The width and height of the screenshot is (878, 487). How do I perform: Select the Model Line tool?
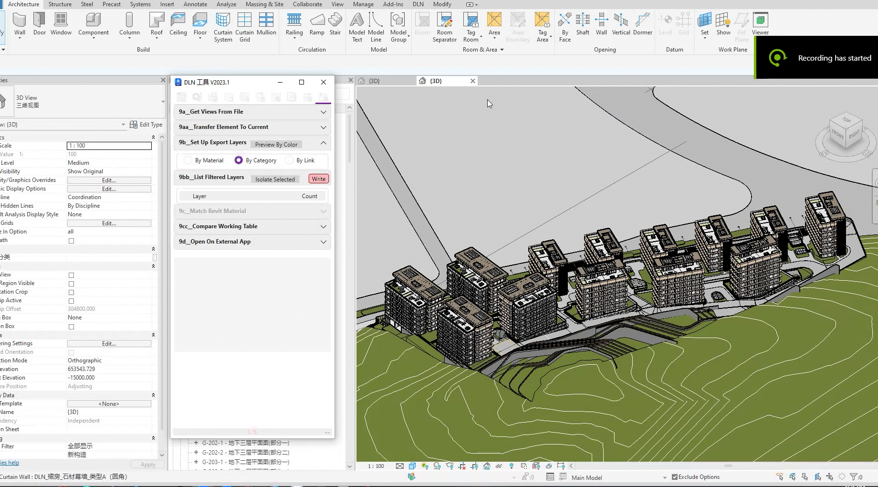coord(376,28)
